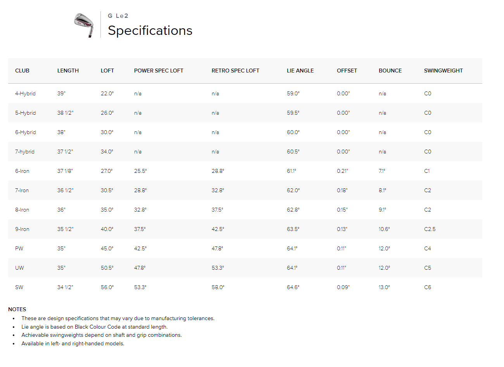Click the G Le2 product name label
The image size is (504, 367).
click(x=118, y=16)
